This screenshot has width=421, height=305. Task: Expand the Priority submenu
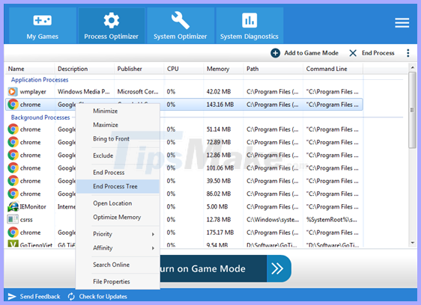click(x=118, y=234)
